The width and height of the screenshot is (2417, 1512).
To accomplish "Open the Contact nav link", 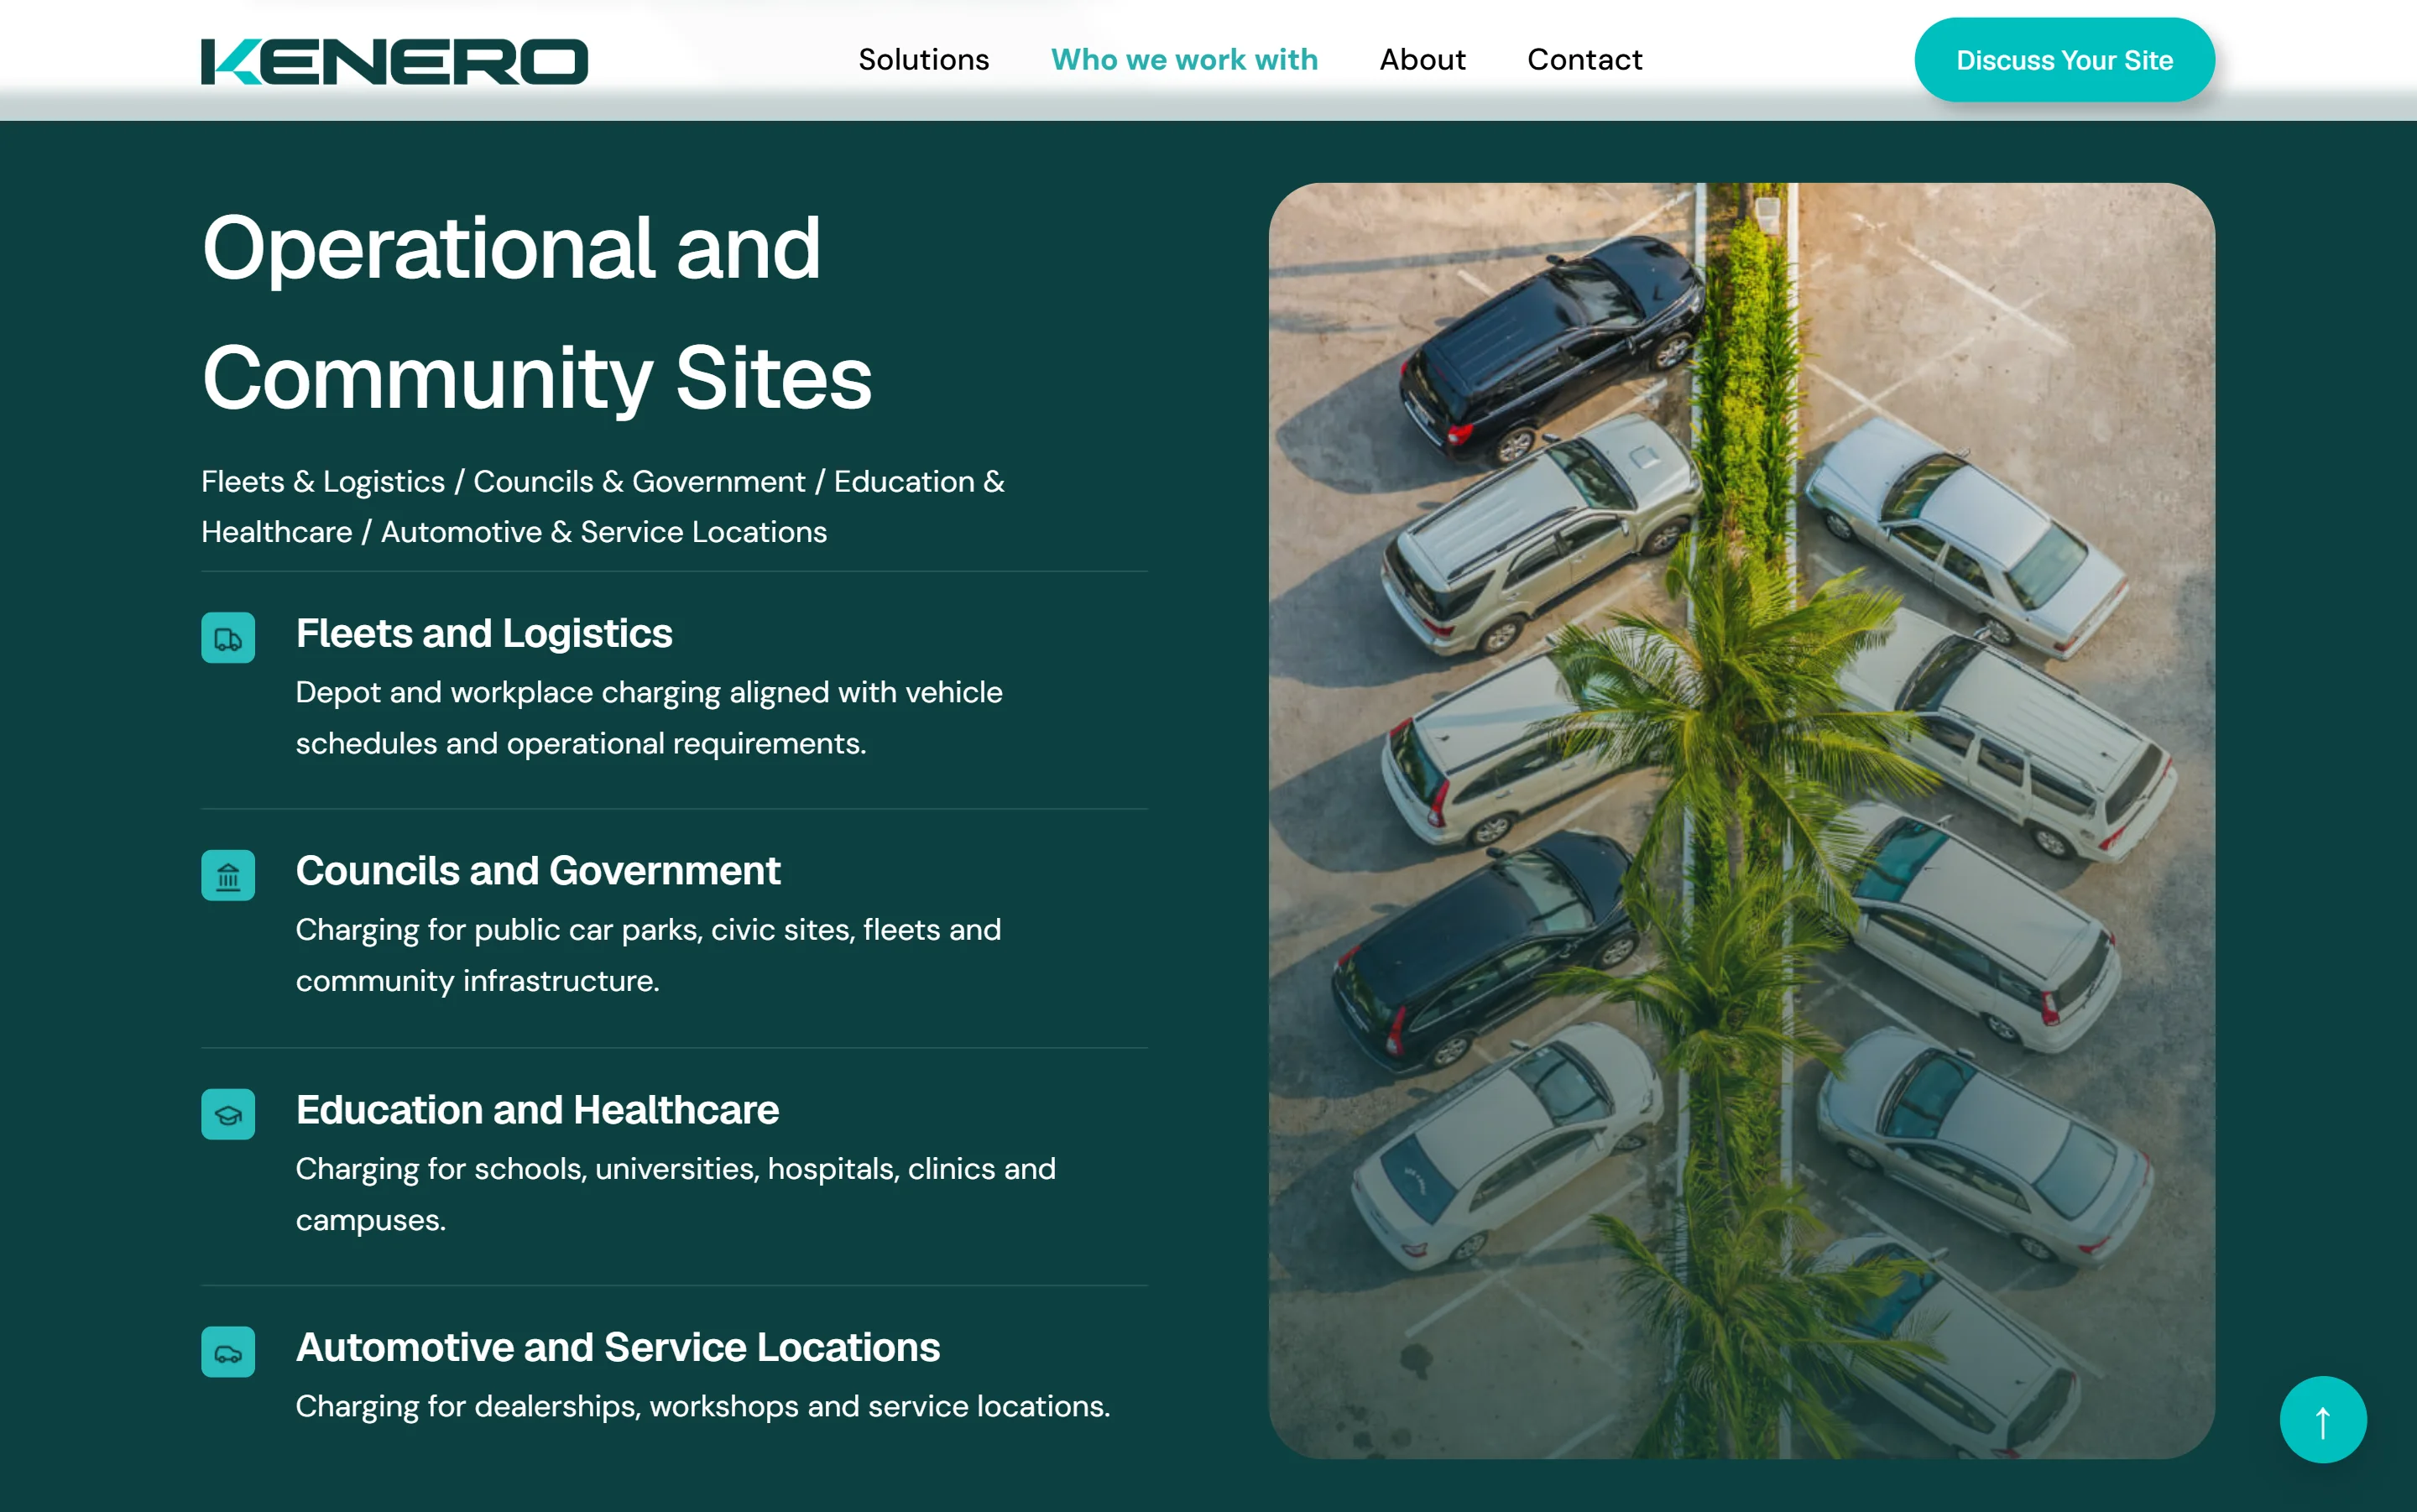I will (1584, 60).
